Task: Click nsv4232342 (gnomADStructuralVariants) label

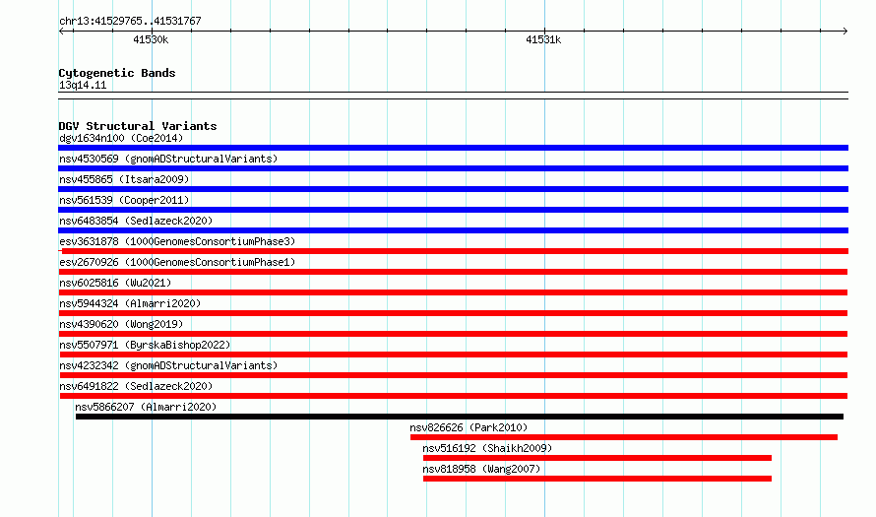Action: (x=168, y=365)
